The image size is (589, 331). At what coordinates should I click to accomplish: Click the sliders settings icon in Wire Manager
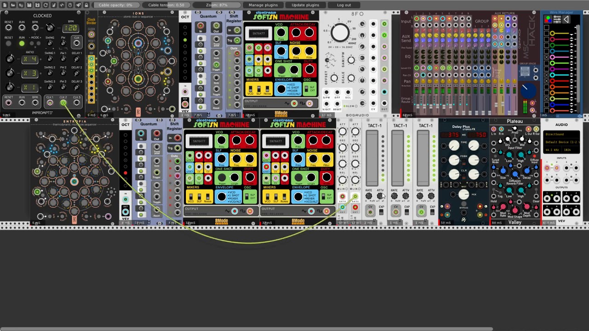coord(557,19)
